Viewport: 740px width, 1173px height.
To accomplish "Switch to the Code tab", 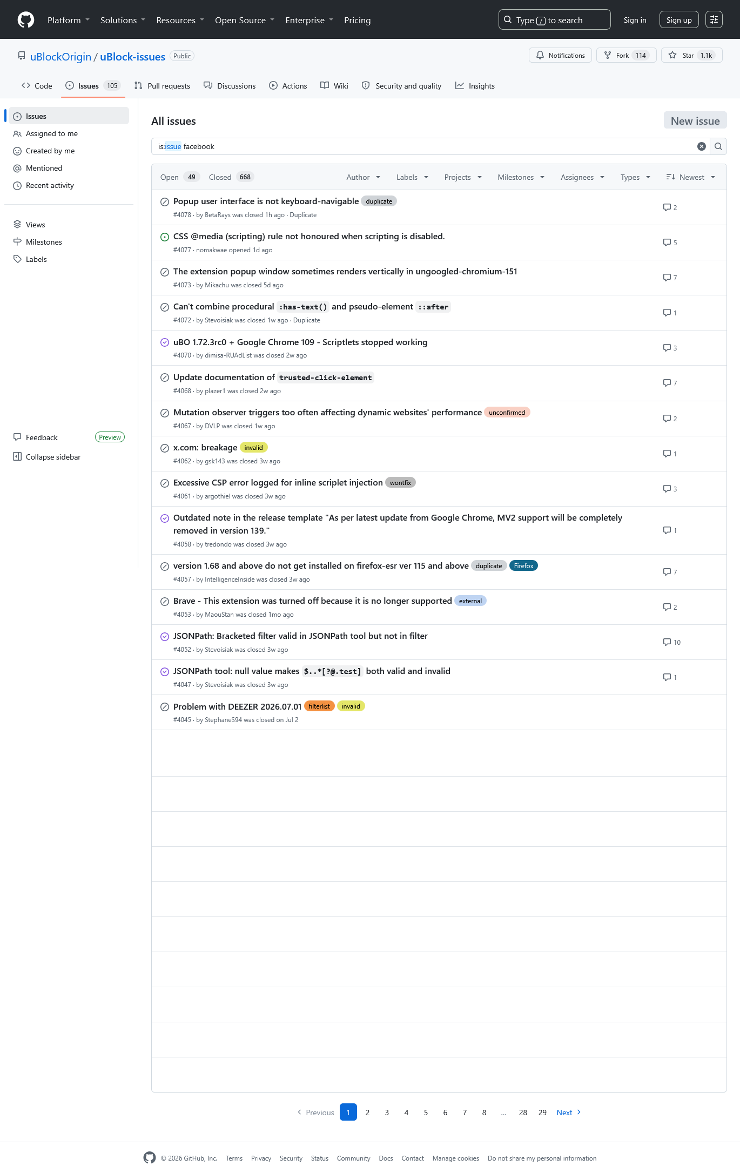I will coord(37,86).
